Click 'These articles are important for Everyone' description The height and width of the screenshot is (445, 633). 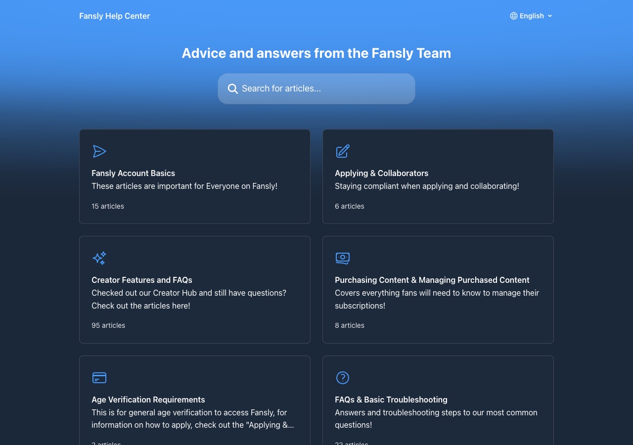click(184, 186)
